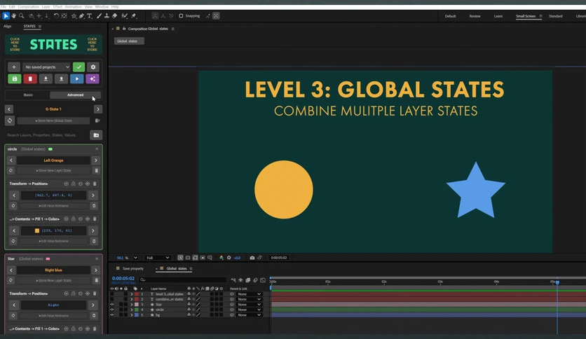Switch to the Standard workspace
586x339 pixels.
tap(556, 16)
